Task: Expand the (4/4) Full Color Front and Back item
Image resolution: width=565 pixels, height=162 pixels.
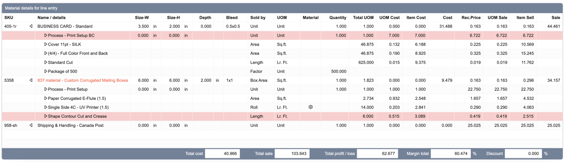Action: pyautogui.click(x=46, y=53)
